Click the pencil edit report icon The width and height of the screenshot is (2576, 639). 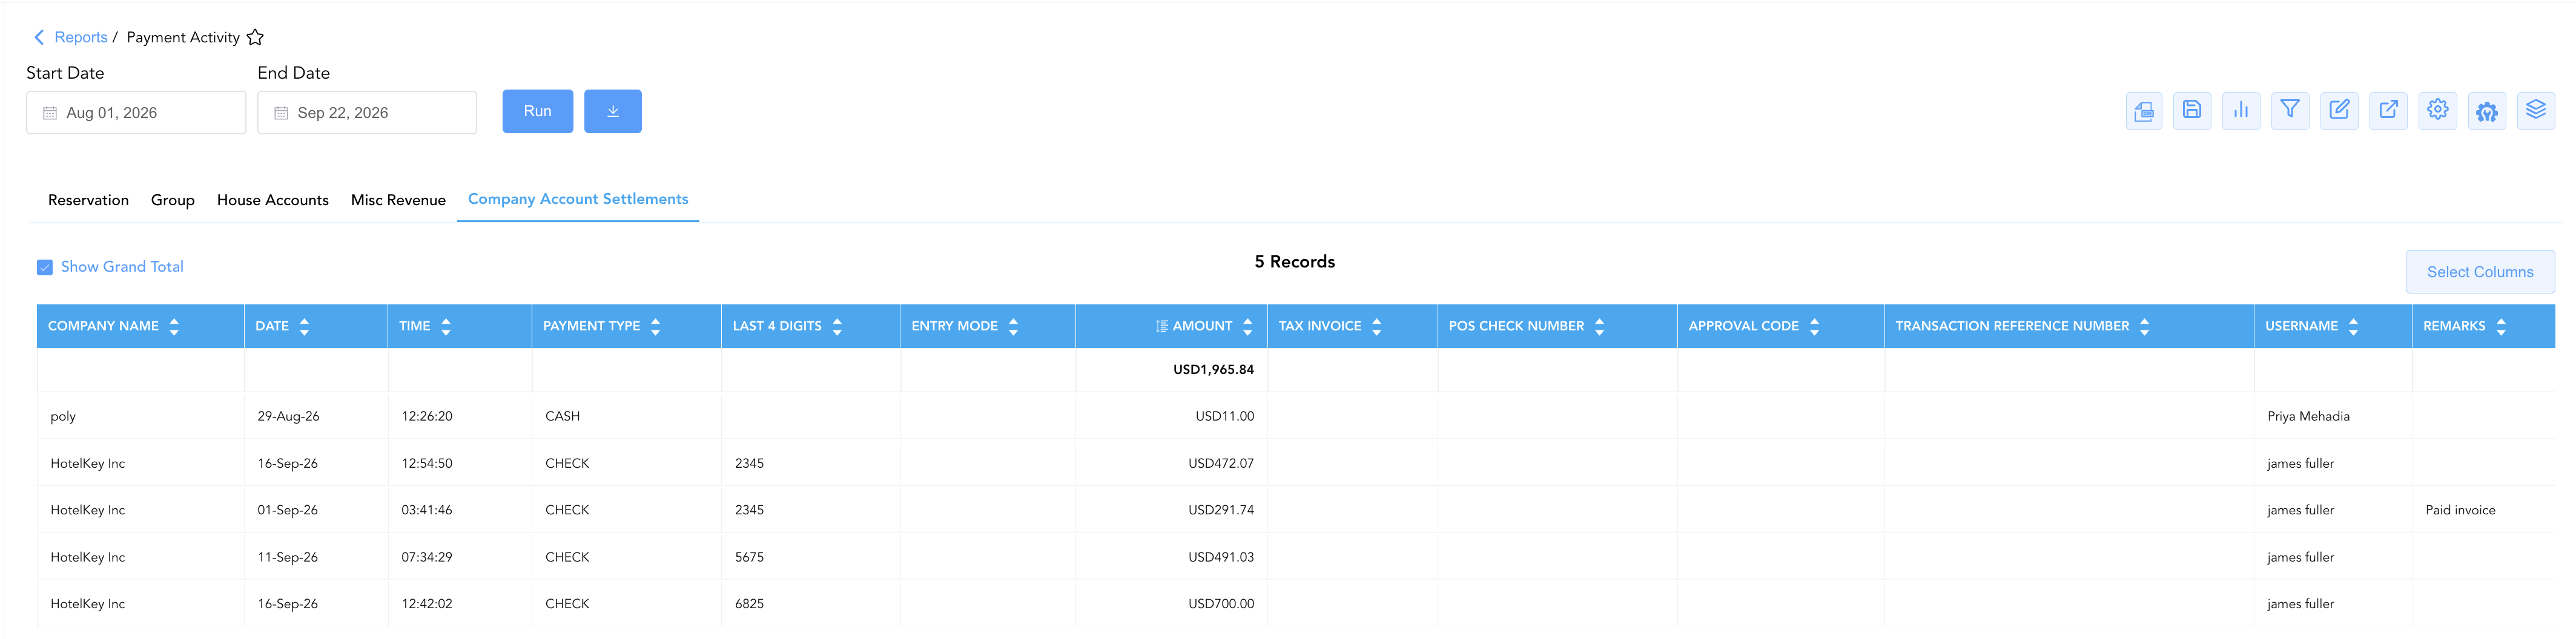click(2339, 111)
